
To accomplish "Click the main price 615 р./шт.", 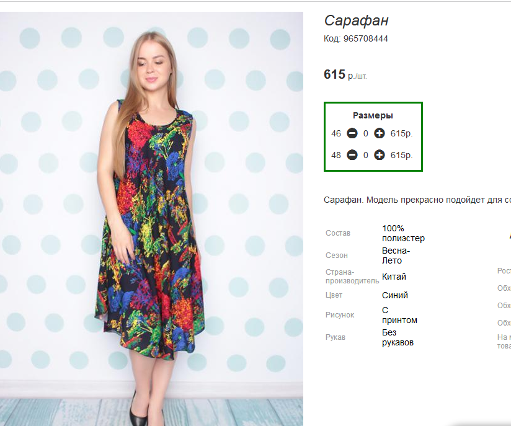I will coord(345,74).
